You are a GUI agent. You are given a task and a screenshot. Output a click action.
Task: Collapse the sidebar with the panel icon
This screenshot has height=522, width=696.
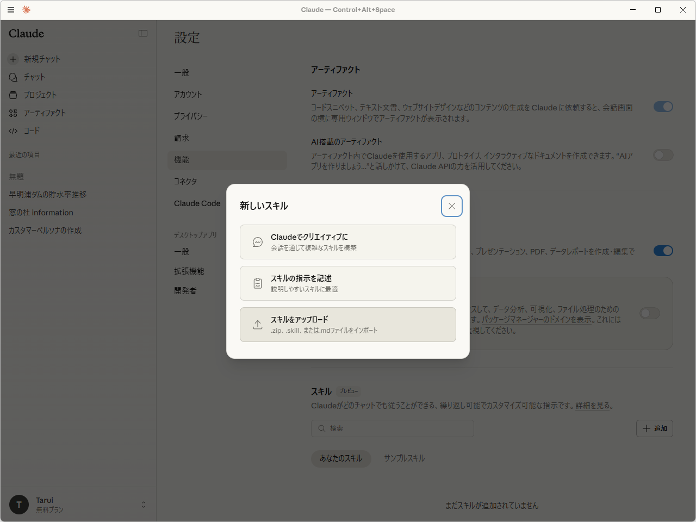pos(142,33)
